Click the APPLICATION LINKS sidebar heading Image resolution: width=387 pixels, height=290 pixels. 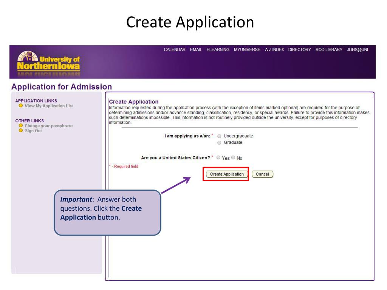(x=36, y=101)
